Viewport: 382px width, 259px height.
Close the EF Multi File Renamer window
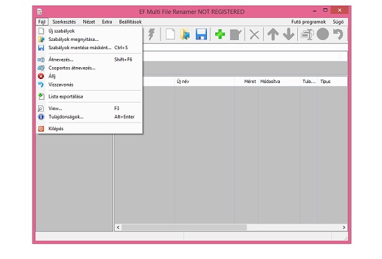pyautogui.click(x=340, y=10)
